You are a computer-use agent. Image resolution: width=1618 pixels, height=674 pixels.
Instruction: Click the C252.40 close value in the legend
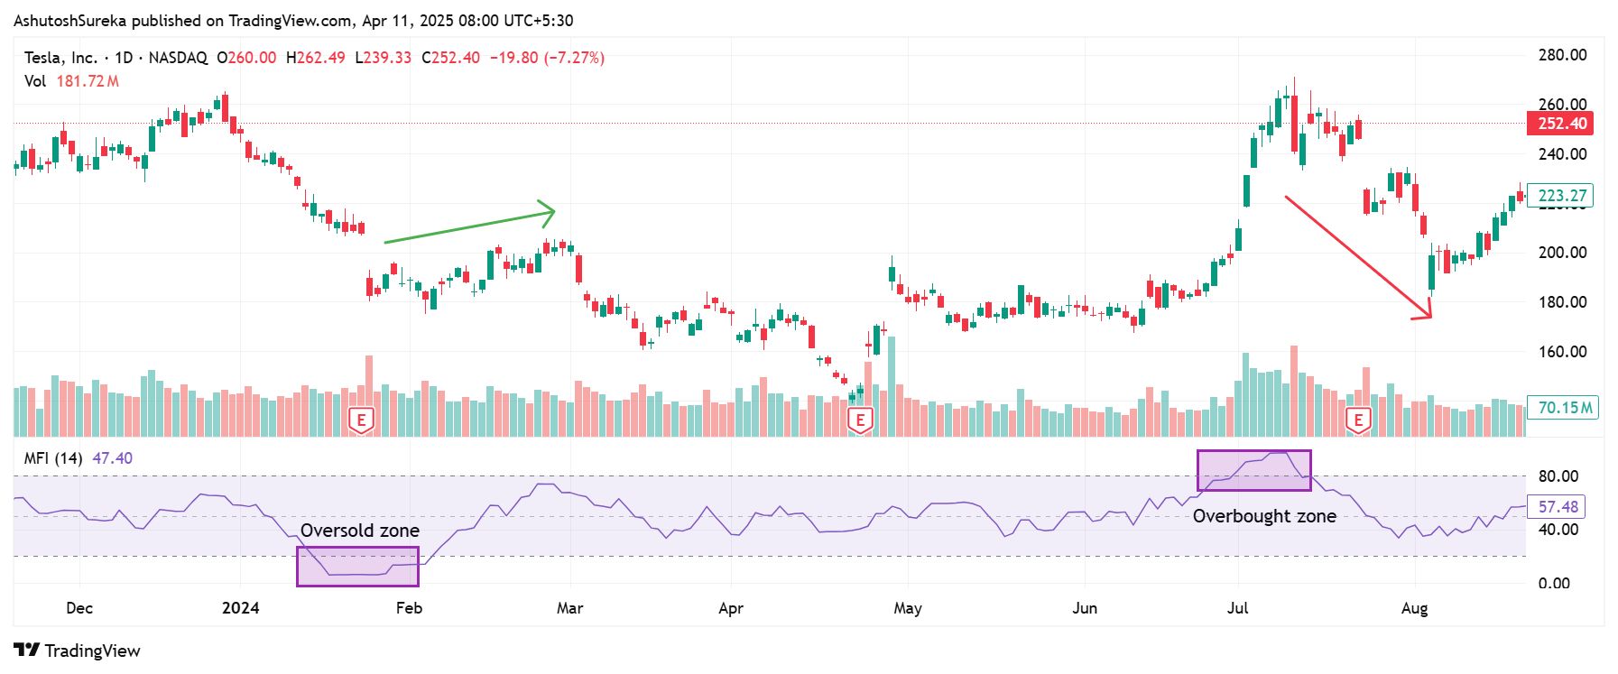pyautogui.click(x=451, y=58)
